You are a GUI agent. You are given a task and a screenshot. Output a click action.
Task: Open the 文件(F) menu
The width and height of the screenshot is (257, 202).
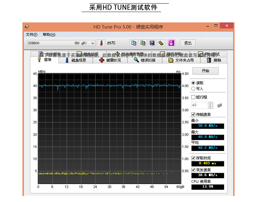point(32,34)
